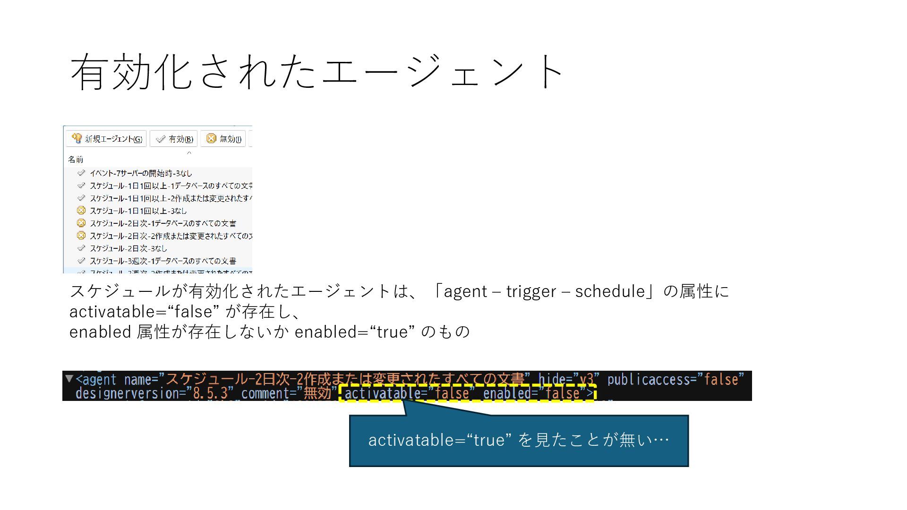
Task: Click disabled icon beside スケジュール-2日次-1データベース
Action: pyautogui.click(x=81, y=223)
